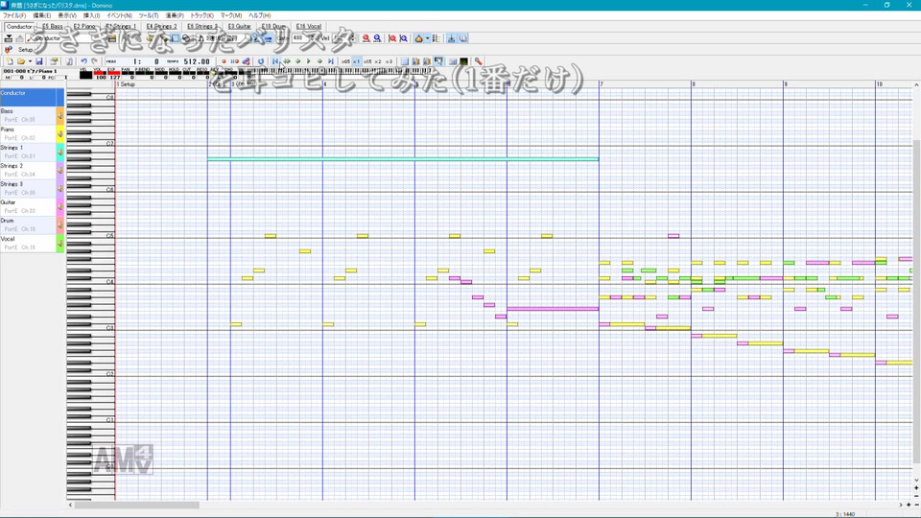Undo the last edit
921x518 pixels.
[x=83, y=61]
